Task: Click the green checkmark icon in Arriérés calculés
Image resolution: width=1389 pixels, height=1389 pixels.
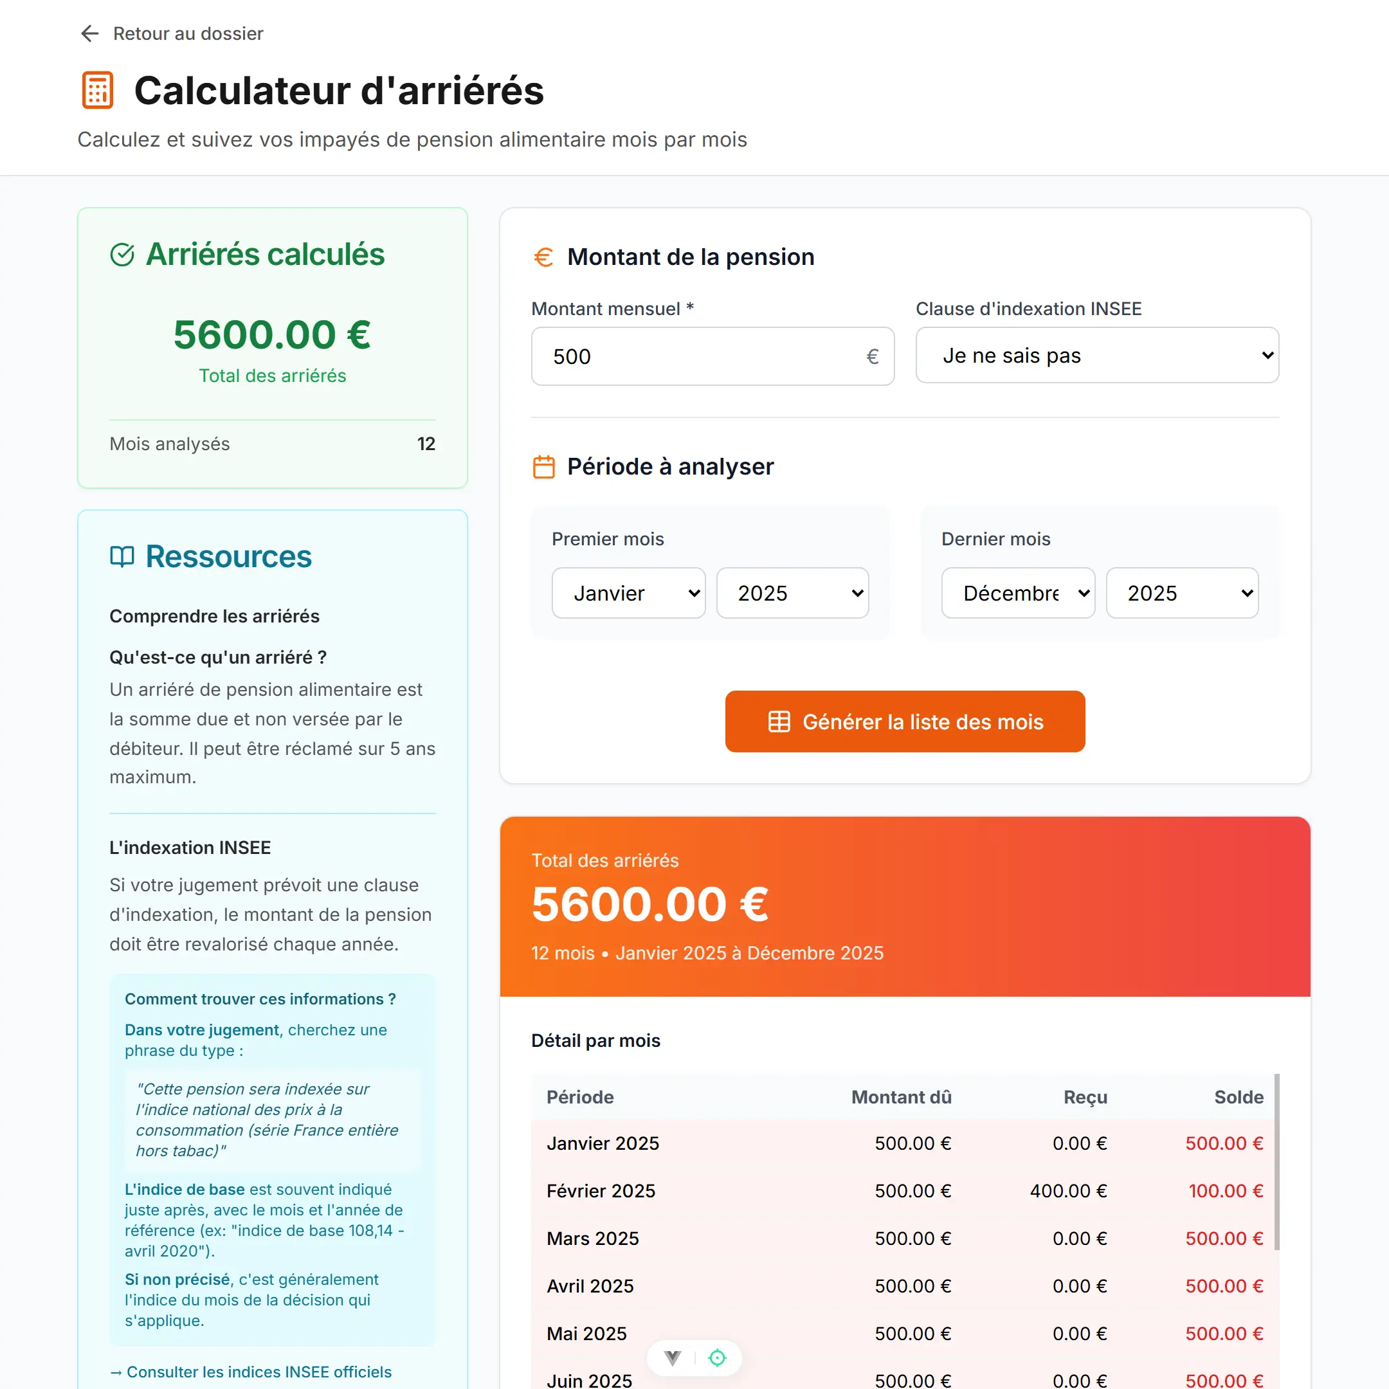Action: (x=123, y=255)
